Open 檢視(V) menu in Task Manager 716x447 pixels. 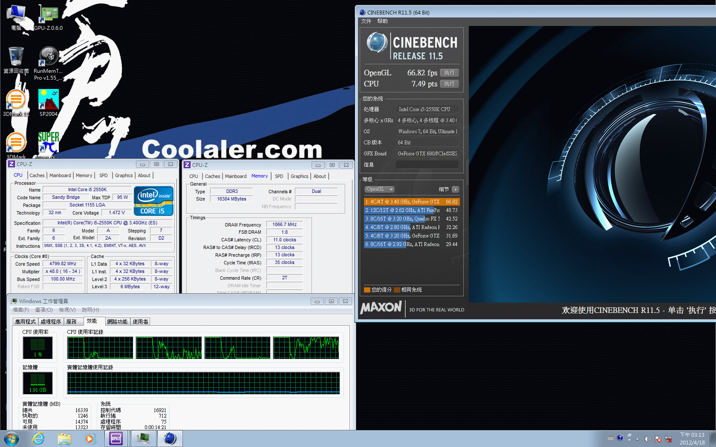[67, 310]
